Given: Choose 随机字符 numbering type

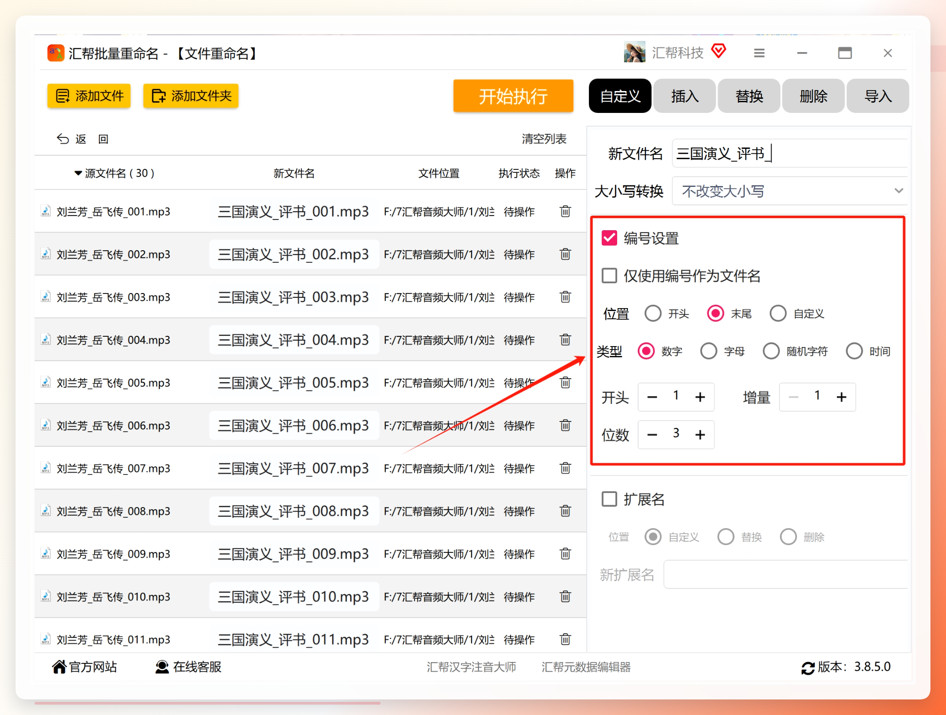Looking at the screenshot, I should (771, 351).
